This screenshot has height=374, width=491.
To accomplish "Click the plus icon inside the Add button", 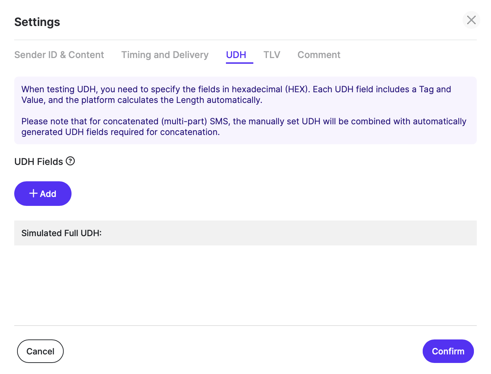I will coord(33,193).
